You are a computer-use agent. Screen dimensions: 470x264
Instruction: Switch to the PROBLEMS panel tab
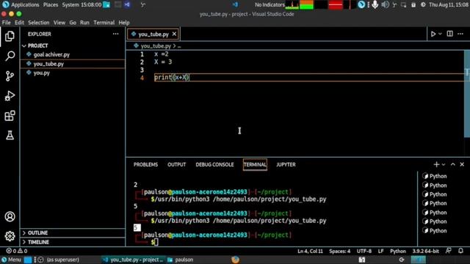[145, 164]
